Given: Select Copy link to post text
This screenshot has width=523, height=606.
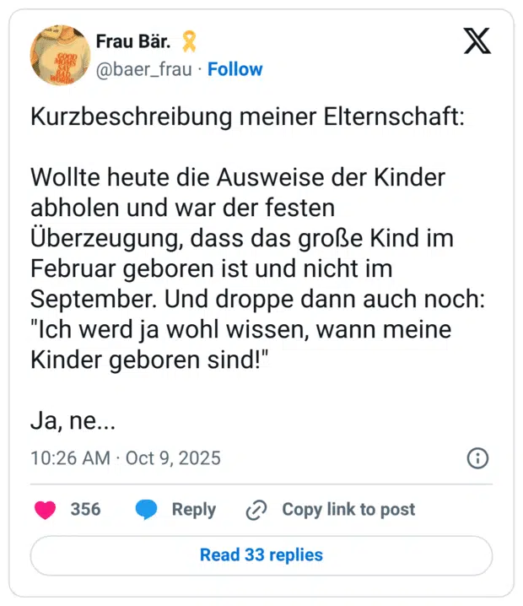Looking at the screenshot, I should point(348,509).
